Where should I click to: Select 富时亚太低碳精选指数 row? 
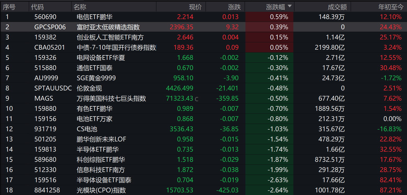203,27
